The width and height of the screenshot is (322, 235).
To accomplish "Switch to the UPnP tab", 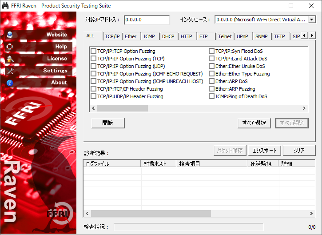I will (x=243, y=36).
